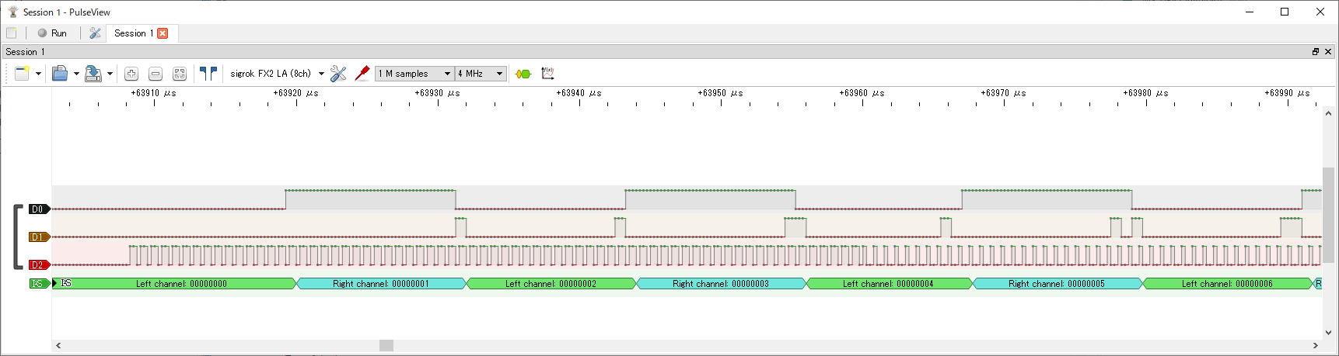The height and width of the screenshot is (356, 1339).
Task: Expand the new view dropdown arrow
Action: pyautogui.click(x=38, y=74)
